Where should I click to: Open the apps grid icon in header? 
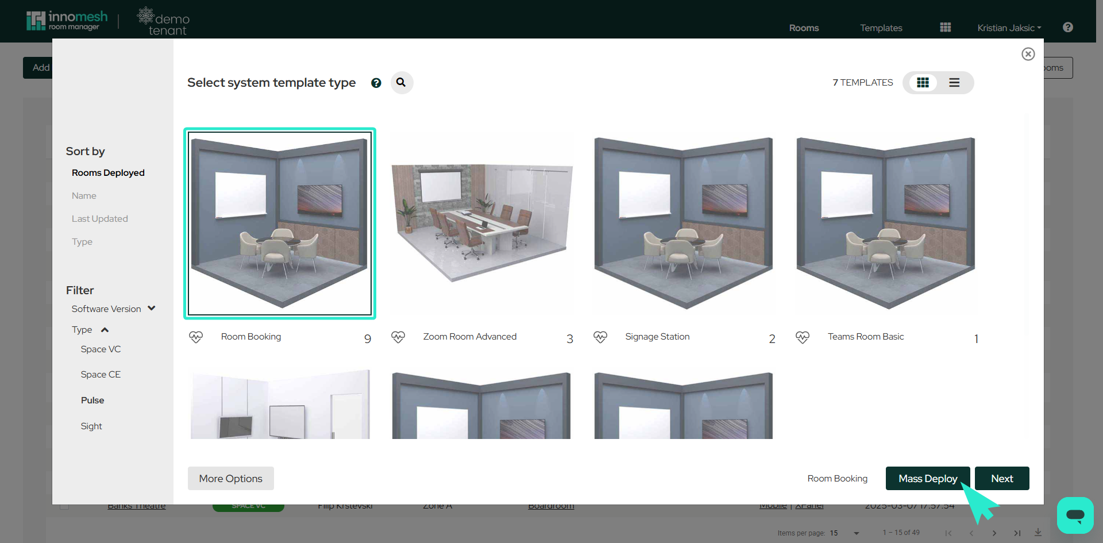pos(946,28)
